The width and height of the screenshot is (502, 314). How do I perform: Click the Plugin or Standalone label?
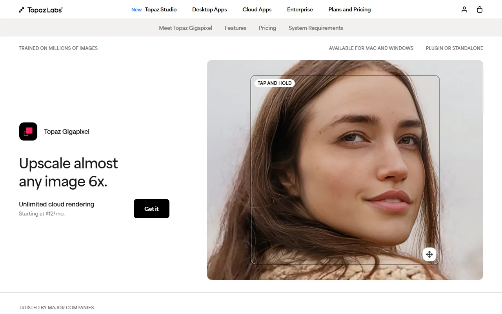(x=454, y=48)
